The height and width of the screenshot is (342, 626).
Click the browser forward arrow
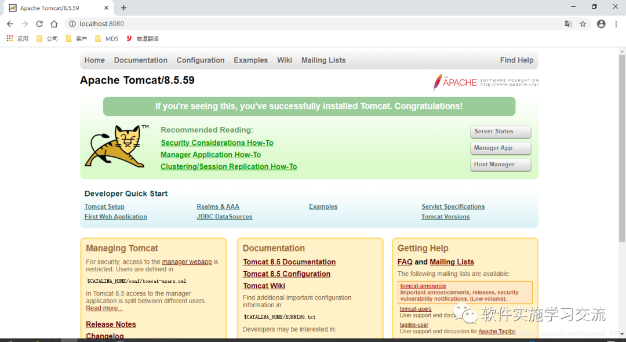tap(25, 24)
